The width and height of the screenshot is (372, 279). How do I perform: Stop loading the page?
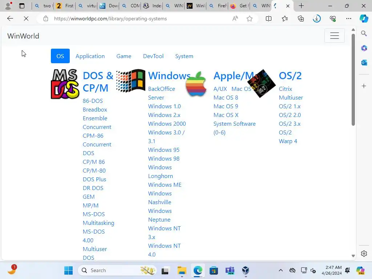26,19
